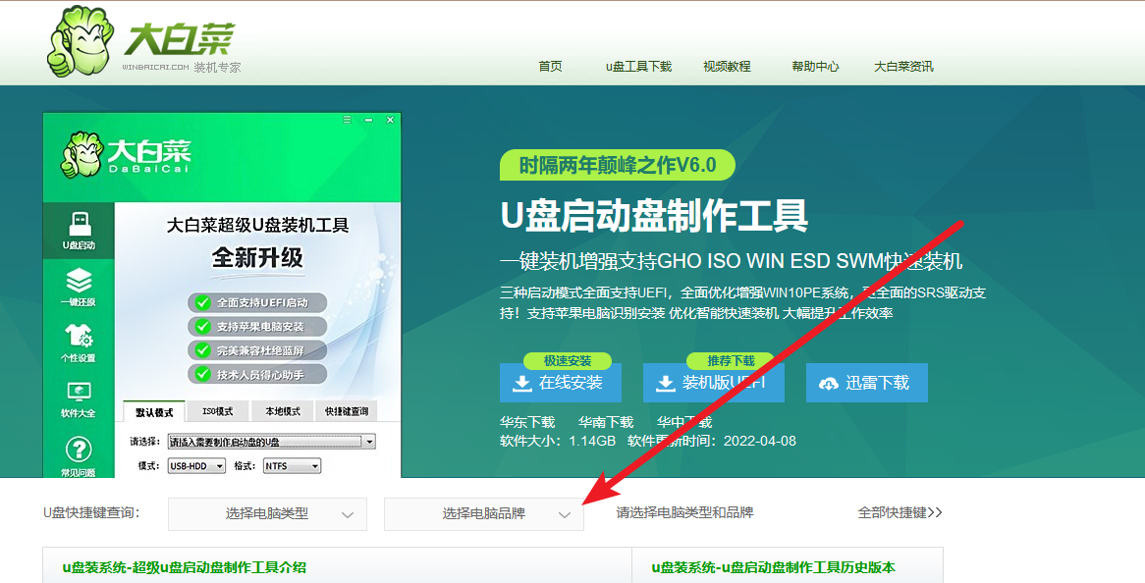This screenshot has width=1145, height=583.
Task: Click the 华东下载 mirror link
Action: [x=527, y=422]
